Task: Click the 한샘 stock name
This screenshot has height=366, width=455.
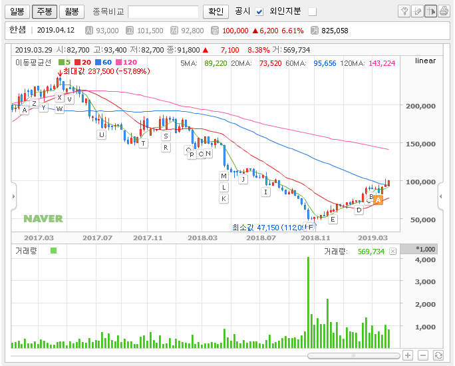Action: point(17,29)
